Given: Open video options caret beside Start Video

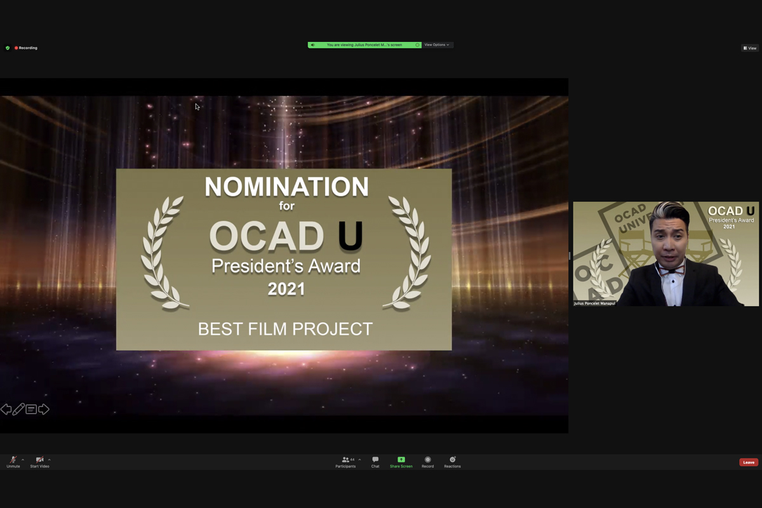Looking at the screenshot, I should coord(49,460).
